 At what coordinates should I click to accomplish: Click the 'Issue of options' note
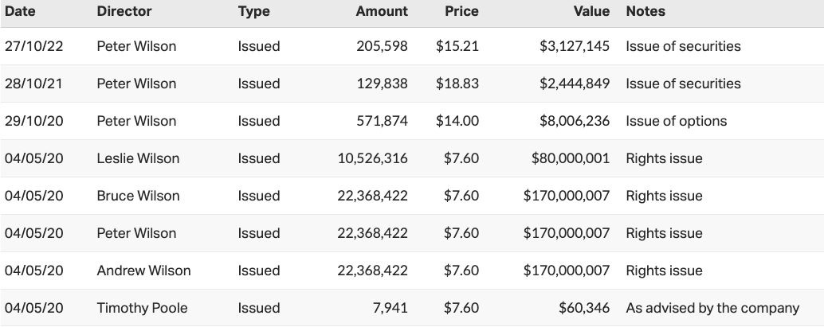(677, 121)
